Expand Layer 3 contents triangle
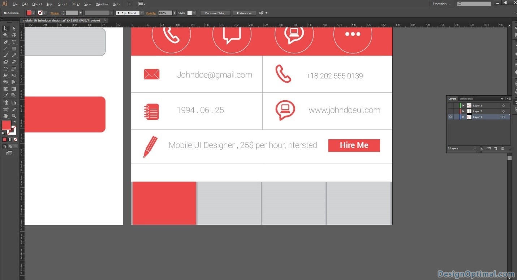Viewport: 517px width, 280px height. click(x=463, y=105)
